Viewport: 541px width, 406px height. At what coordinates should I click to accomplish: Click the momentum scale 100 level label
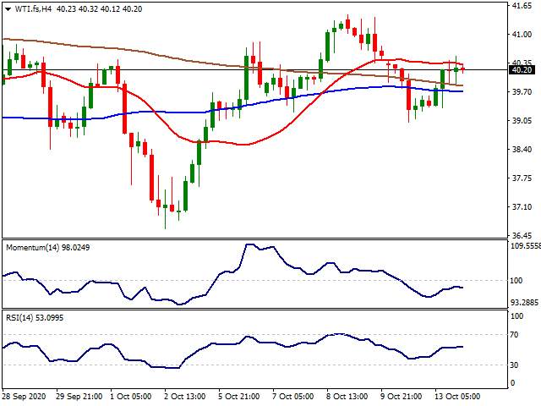516,281
